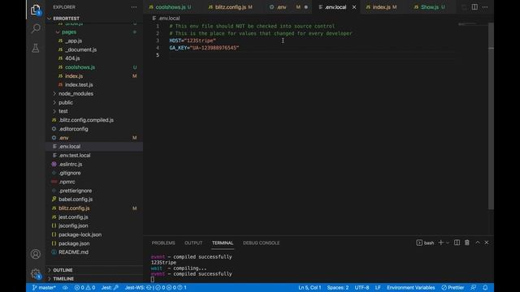Screen dimensions: 520x292
Task: Click errors and warnings status counter
Action: coord(84,287)
